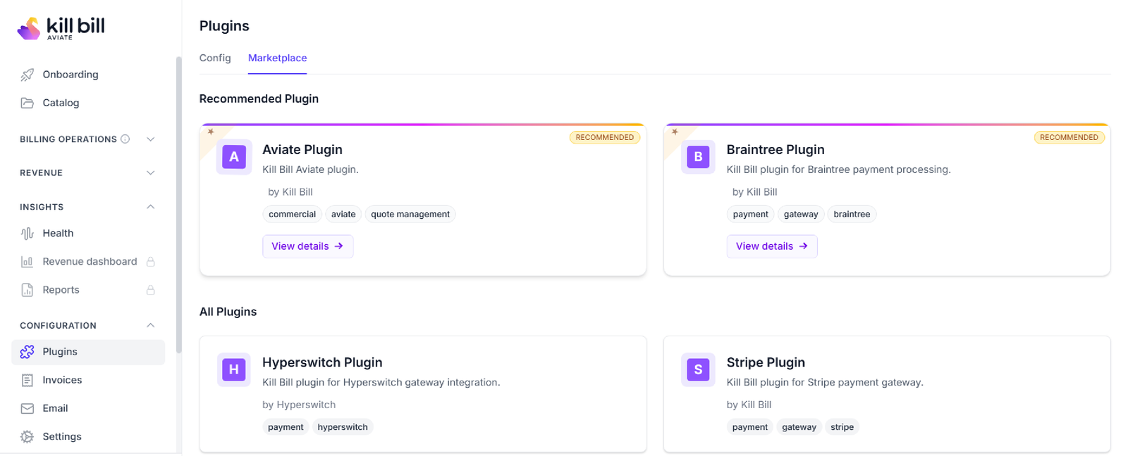
Task: Switch to the Config tab
Action: [215, 58]
